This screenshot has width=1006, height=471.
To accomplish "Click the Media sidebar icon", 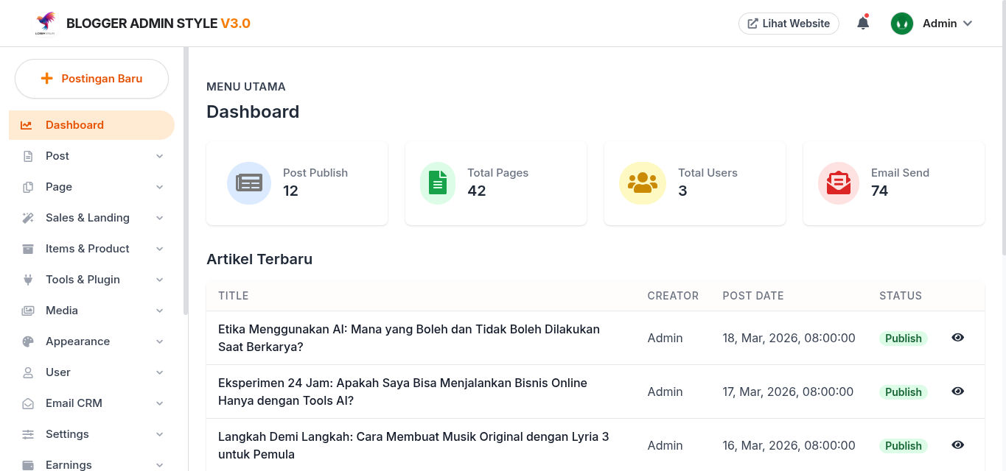I will (28, 311).
